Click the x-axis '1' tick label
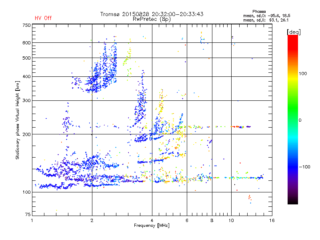 pos(32,220)
